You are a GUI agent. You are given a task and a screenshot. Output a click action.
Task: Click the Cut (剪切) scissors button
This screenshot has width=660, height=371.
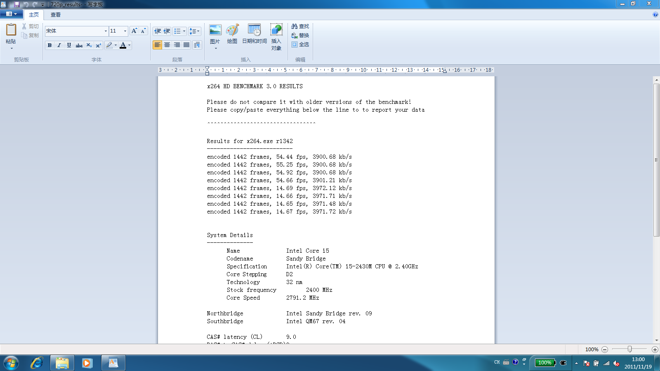[30, 26]
